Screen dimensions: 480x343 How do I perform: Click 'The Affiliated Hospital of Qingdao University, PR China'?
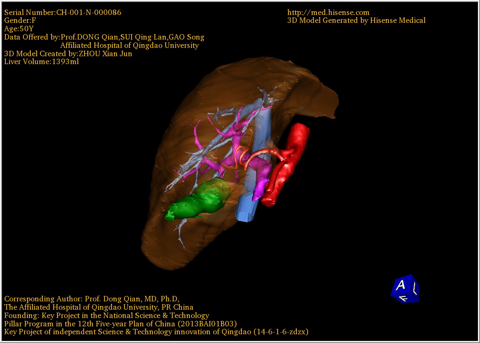[x=99, y=307]
